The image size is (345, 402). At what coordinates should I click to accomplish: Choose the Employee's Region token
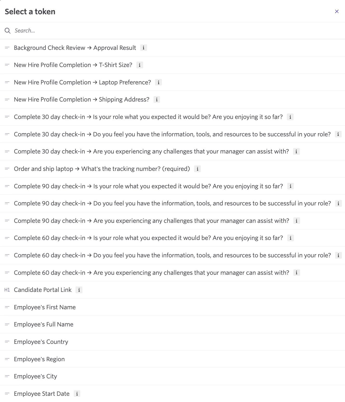[172, 359]
